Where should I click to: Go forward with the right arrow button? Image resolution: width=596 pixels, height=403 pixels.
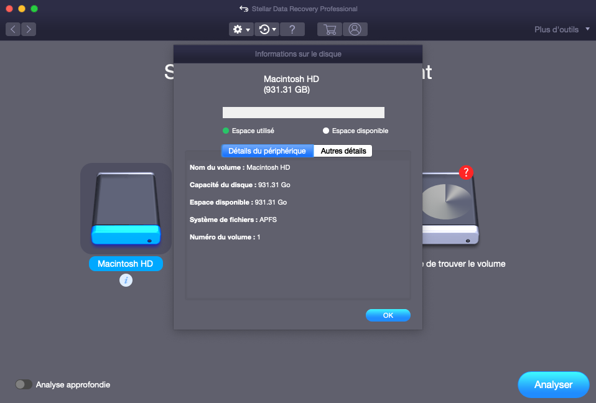tap(29, 29)
